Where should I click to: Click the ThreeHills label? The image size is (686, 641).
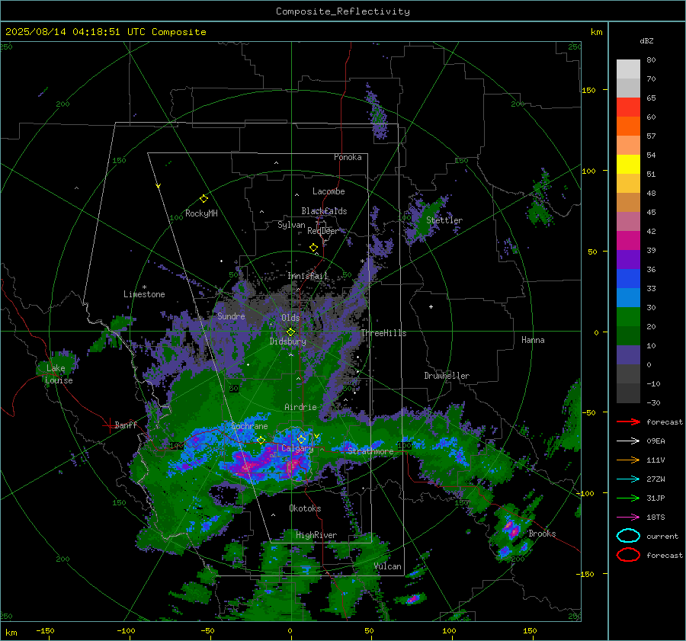coord(383,333)
